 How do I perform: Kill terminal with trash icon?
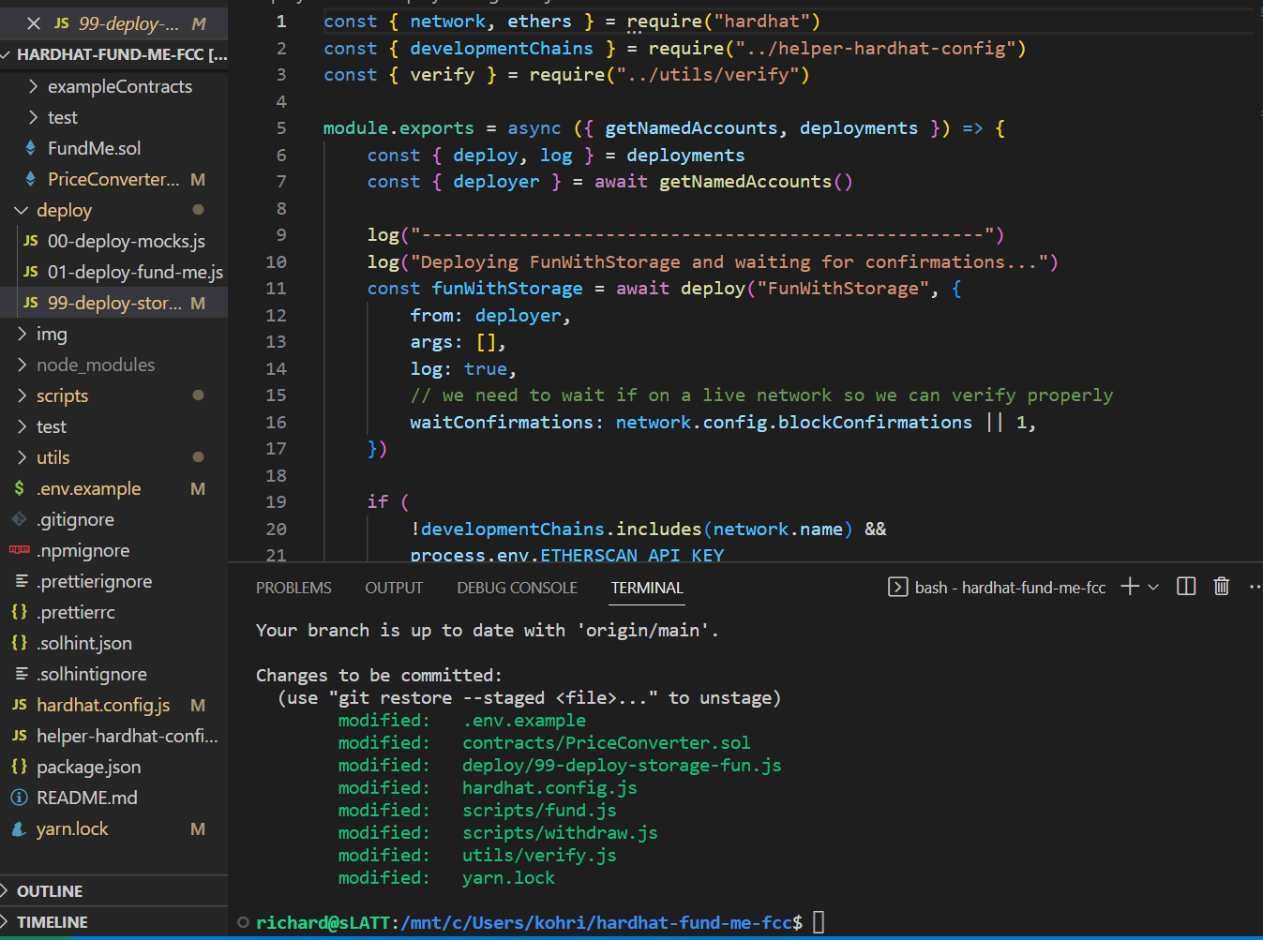tap(1221, 587)
